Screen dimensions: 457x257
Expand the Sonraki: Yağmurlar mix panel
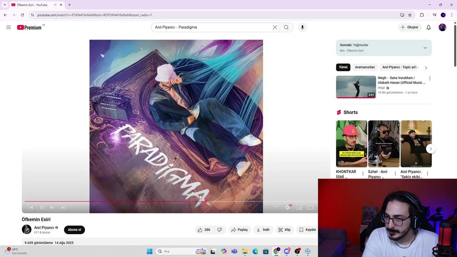(425, 48)
